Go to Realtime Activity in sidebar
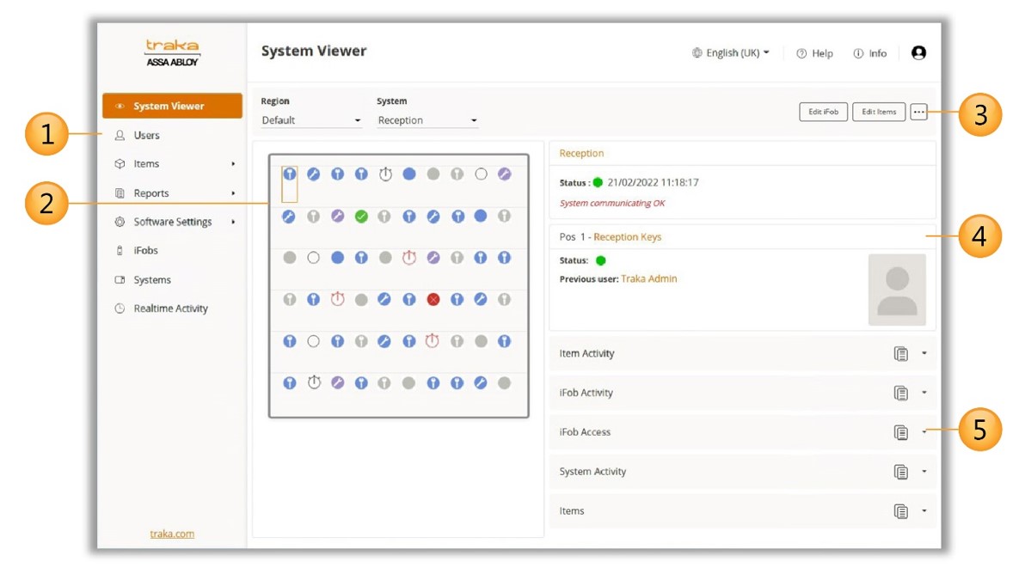1025x574 pixels. [x=170, y=308]
